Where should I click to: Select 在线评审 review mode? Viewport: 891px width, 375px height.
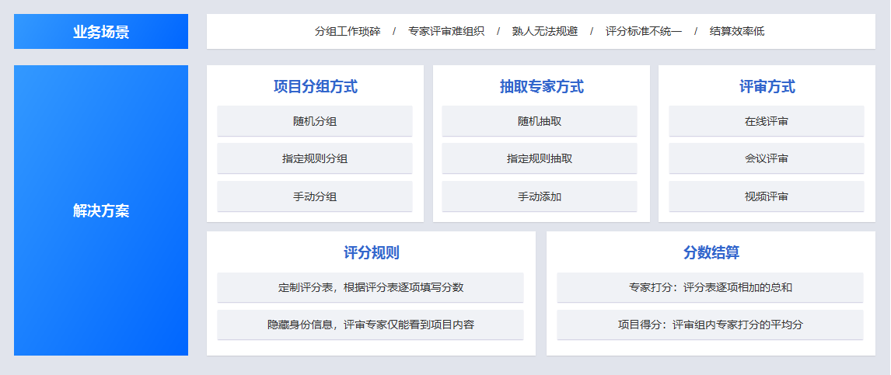(x=766, y=121)
